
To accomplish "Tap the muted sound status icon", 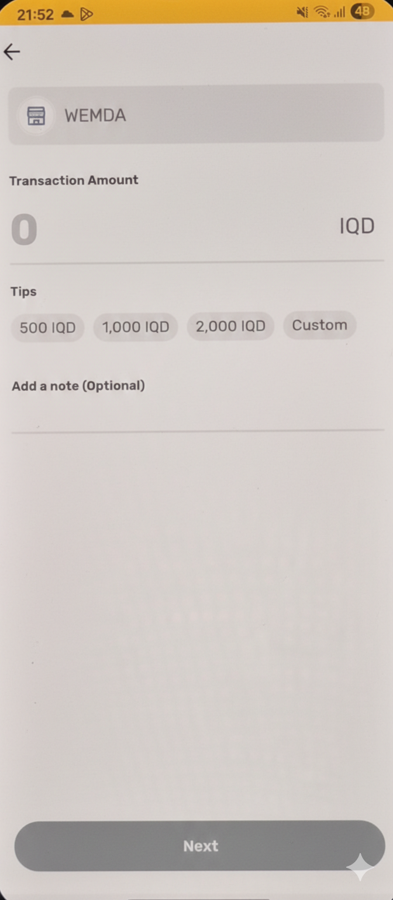I will point(302,12).
